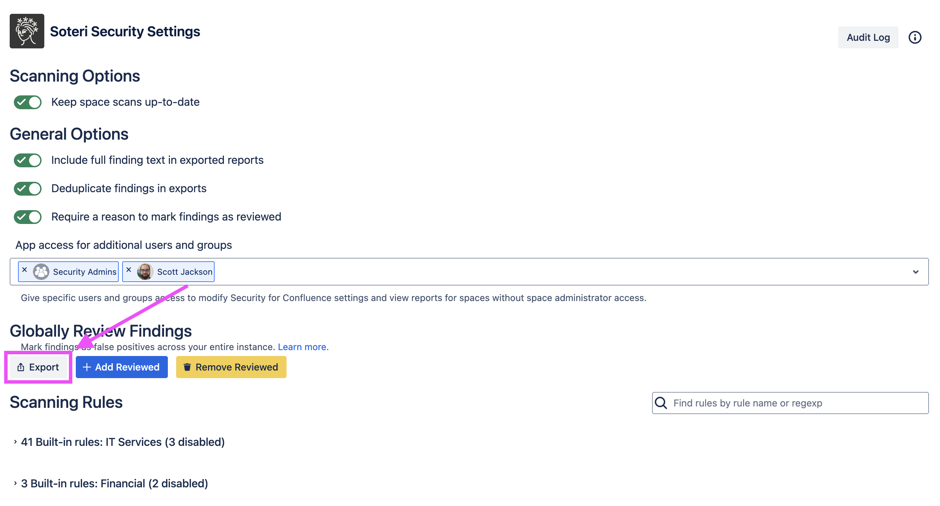
Task: Toggle Require a reason to mark findings
Action: coord(27,217)
